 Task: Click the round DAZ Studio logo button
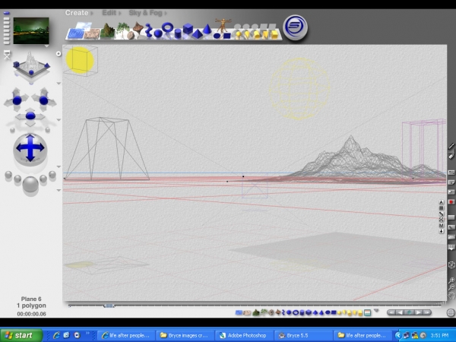coord(295,27)
